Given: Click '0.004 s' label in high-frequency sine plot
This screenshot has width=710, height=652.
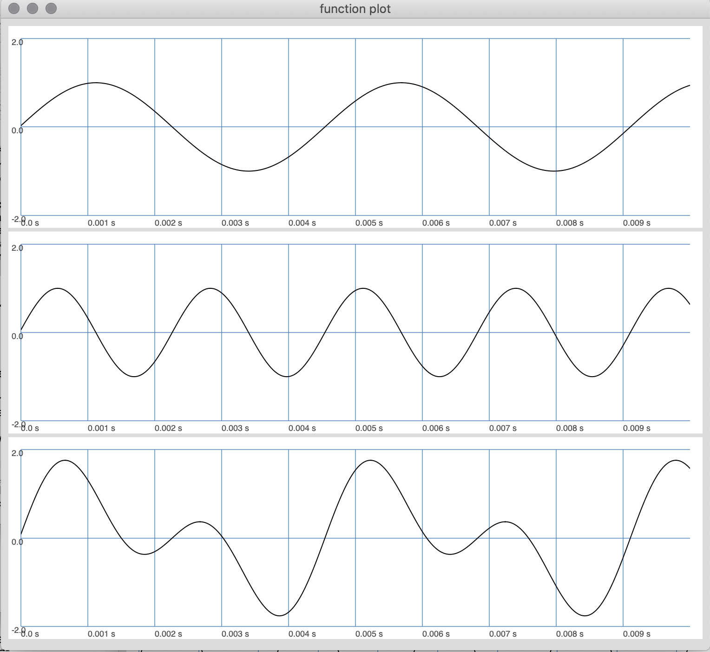Looking at the screenshot, I should point(302,428).
